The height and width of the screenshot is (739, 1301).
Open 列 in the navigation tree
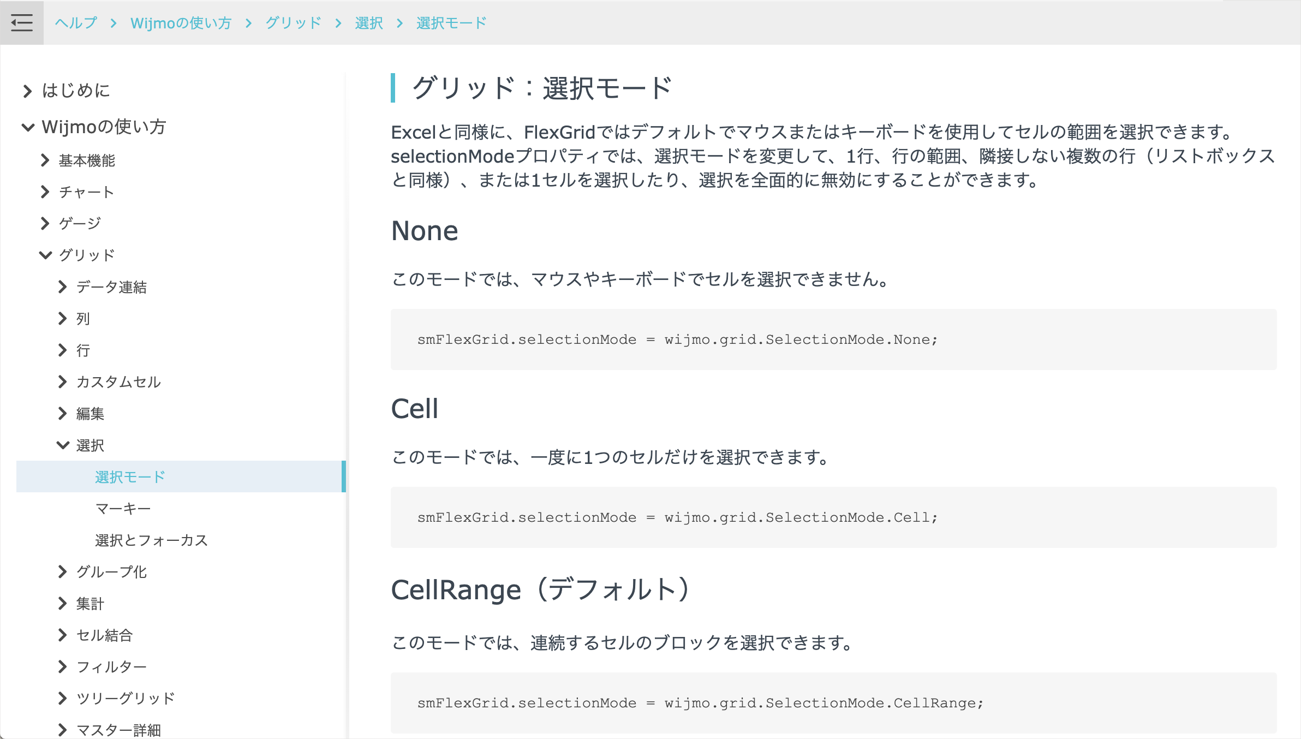point(83,318)
